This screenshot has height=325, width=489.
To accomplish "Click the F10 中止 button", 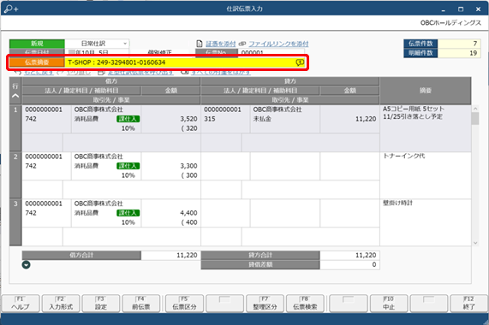I will [389, 304].
